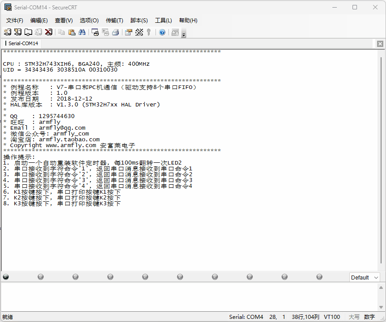
Task: Open Find with the binoculars icon
Action: pos(82,32)
